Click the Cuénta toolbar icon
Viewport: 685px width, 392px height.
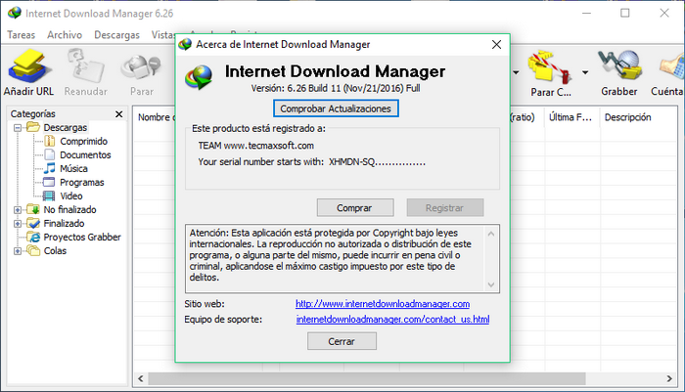click(x=672, y=67)
